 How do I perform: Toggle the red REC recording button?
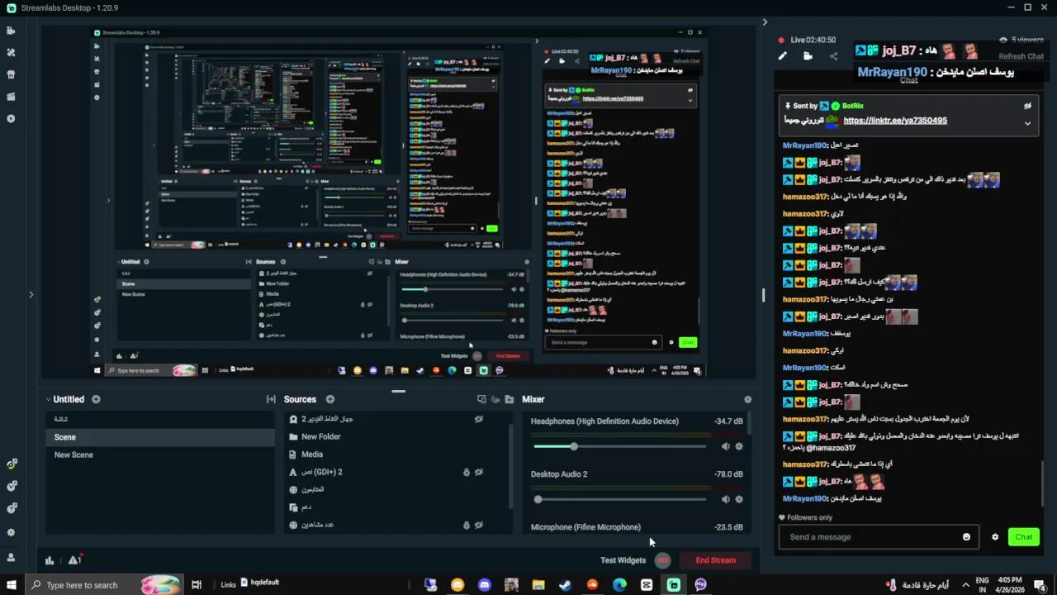pos(662,560)
